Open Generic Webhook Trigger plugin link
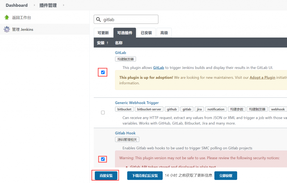 137,103
